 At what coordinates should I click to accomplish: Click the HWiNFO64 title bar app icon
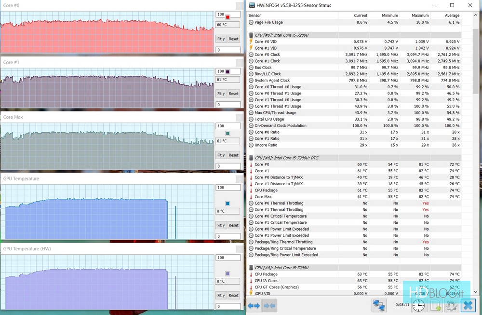coord(252,5)
